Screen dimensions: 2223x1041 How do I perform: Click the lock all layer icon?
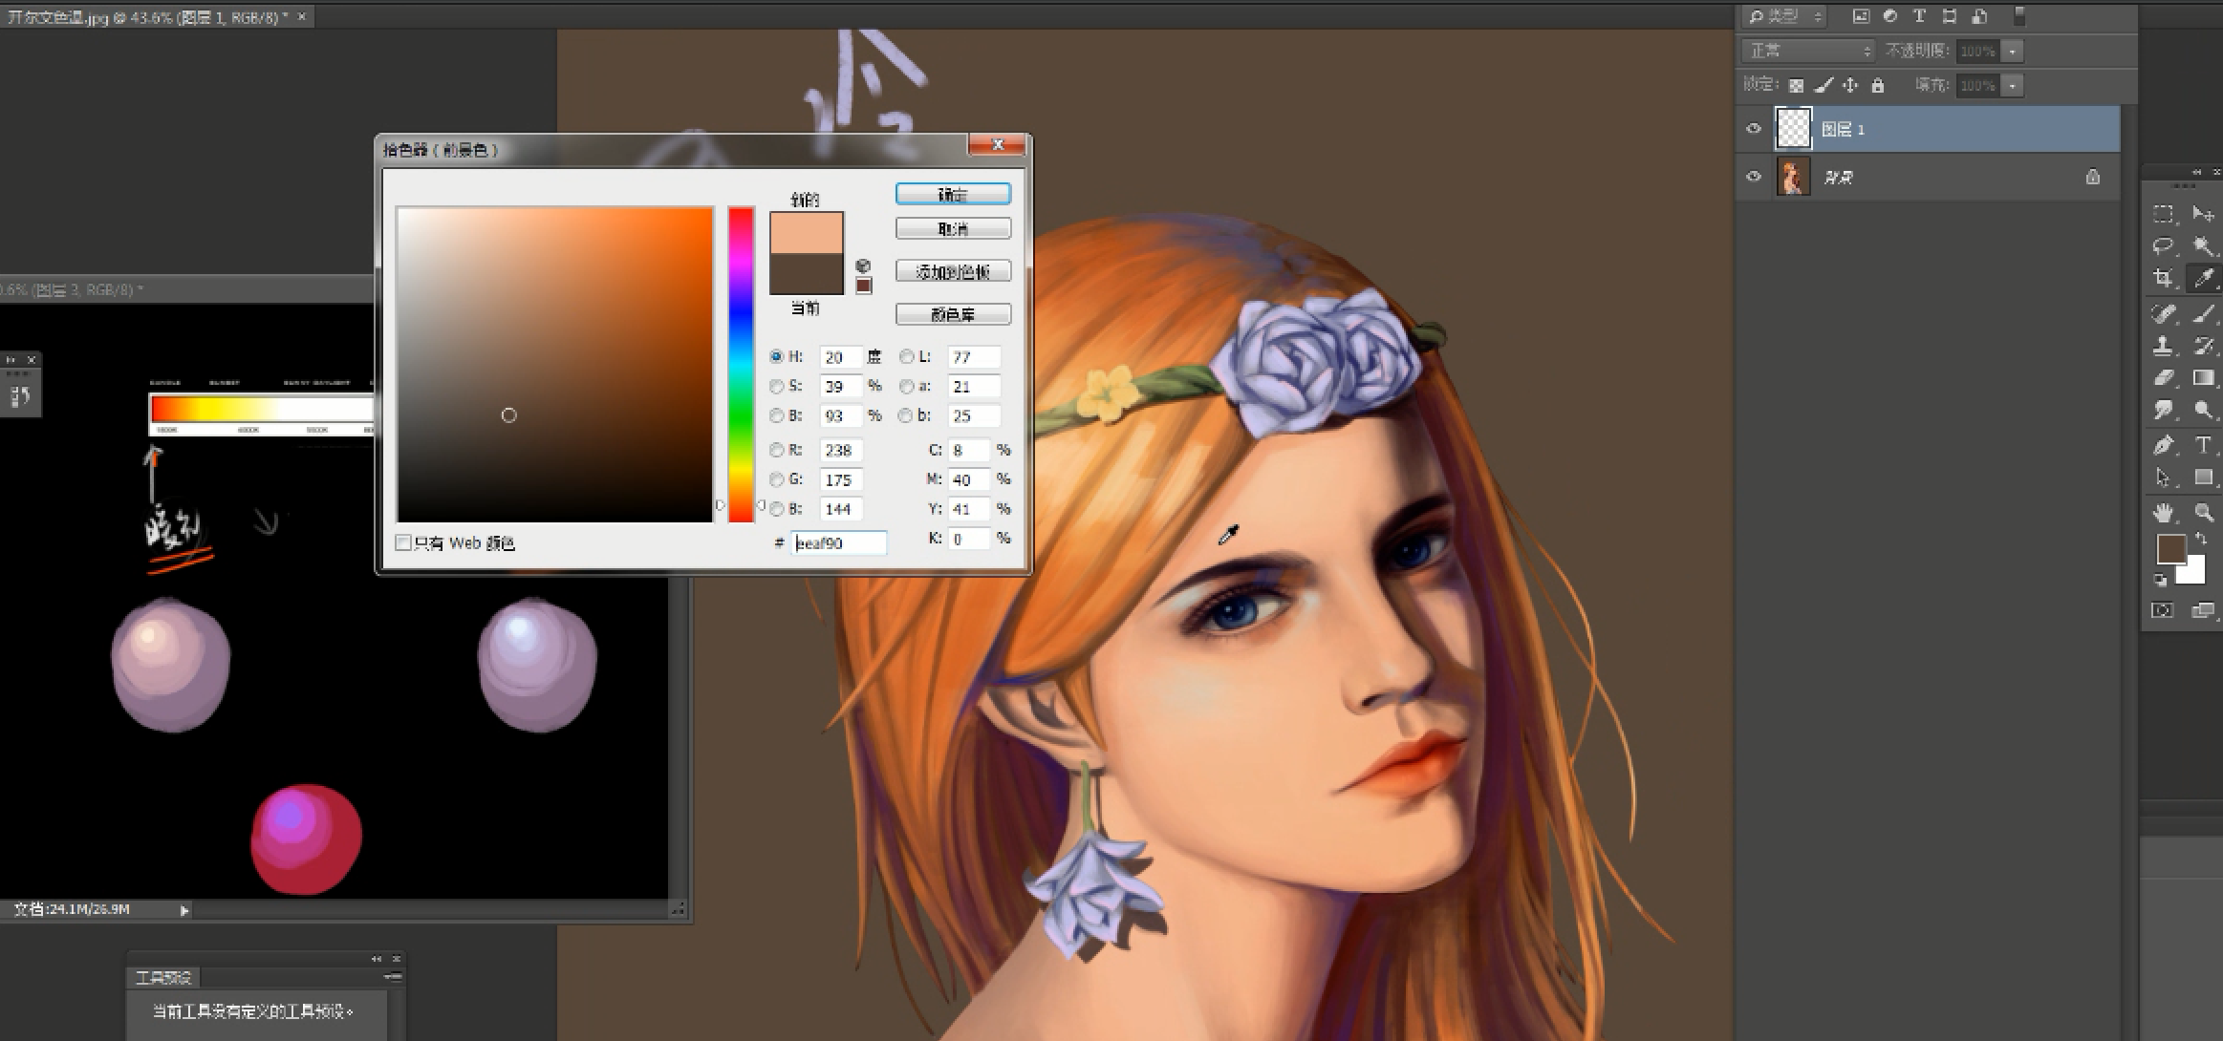point(1877,86)
